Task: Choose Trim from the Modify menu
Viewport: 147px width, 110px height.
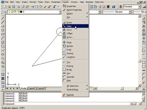Action: pos(75,62)
